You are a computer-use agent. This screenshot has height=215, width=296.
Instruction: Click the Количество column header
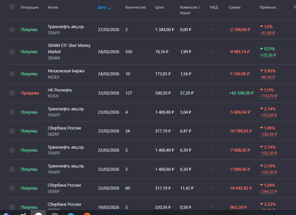tap(135, 7)
